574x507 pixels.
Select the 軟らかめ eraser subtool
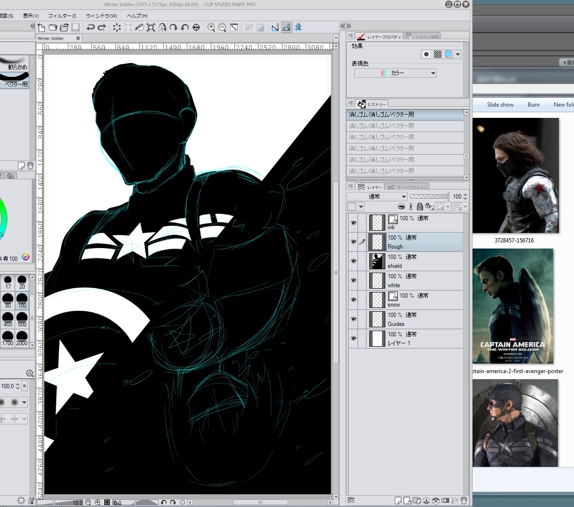click(x=15, y=63)
